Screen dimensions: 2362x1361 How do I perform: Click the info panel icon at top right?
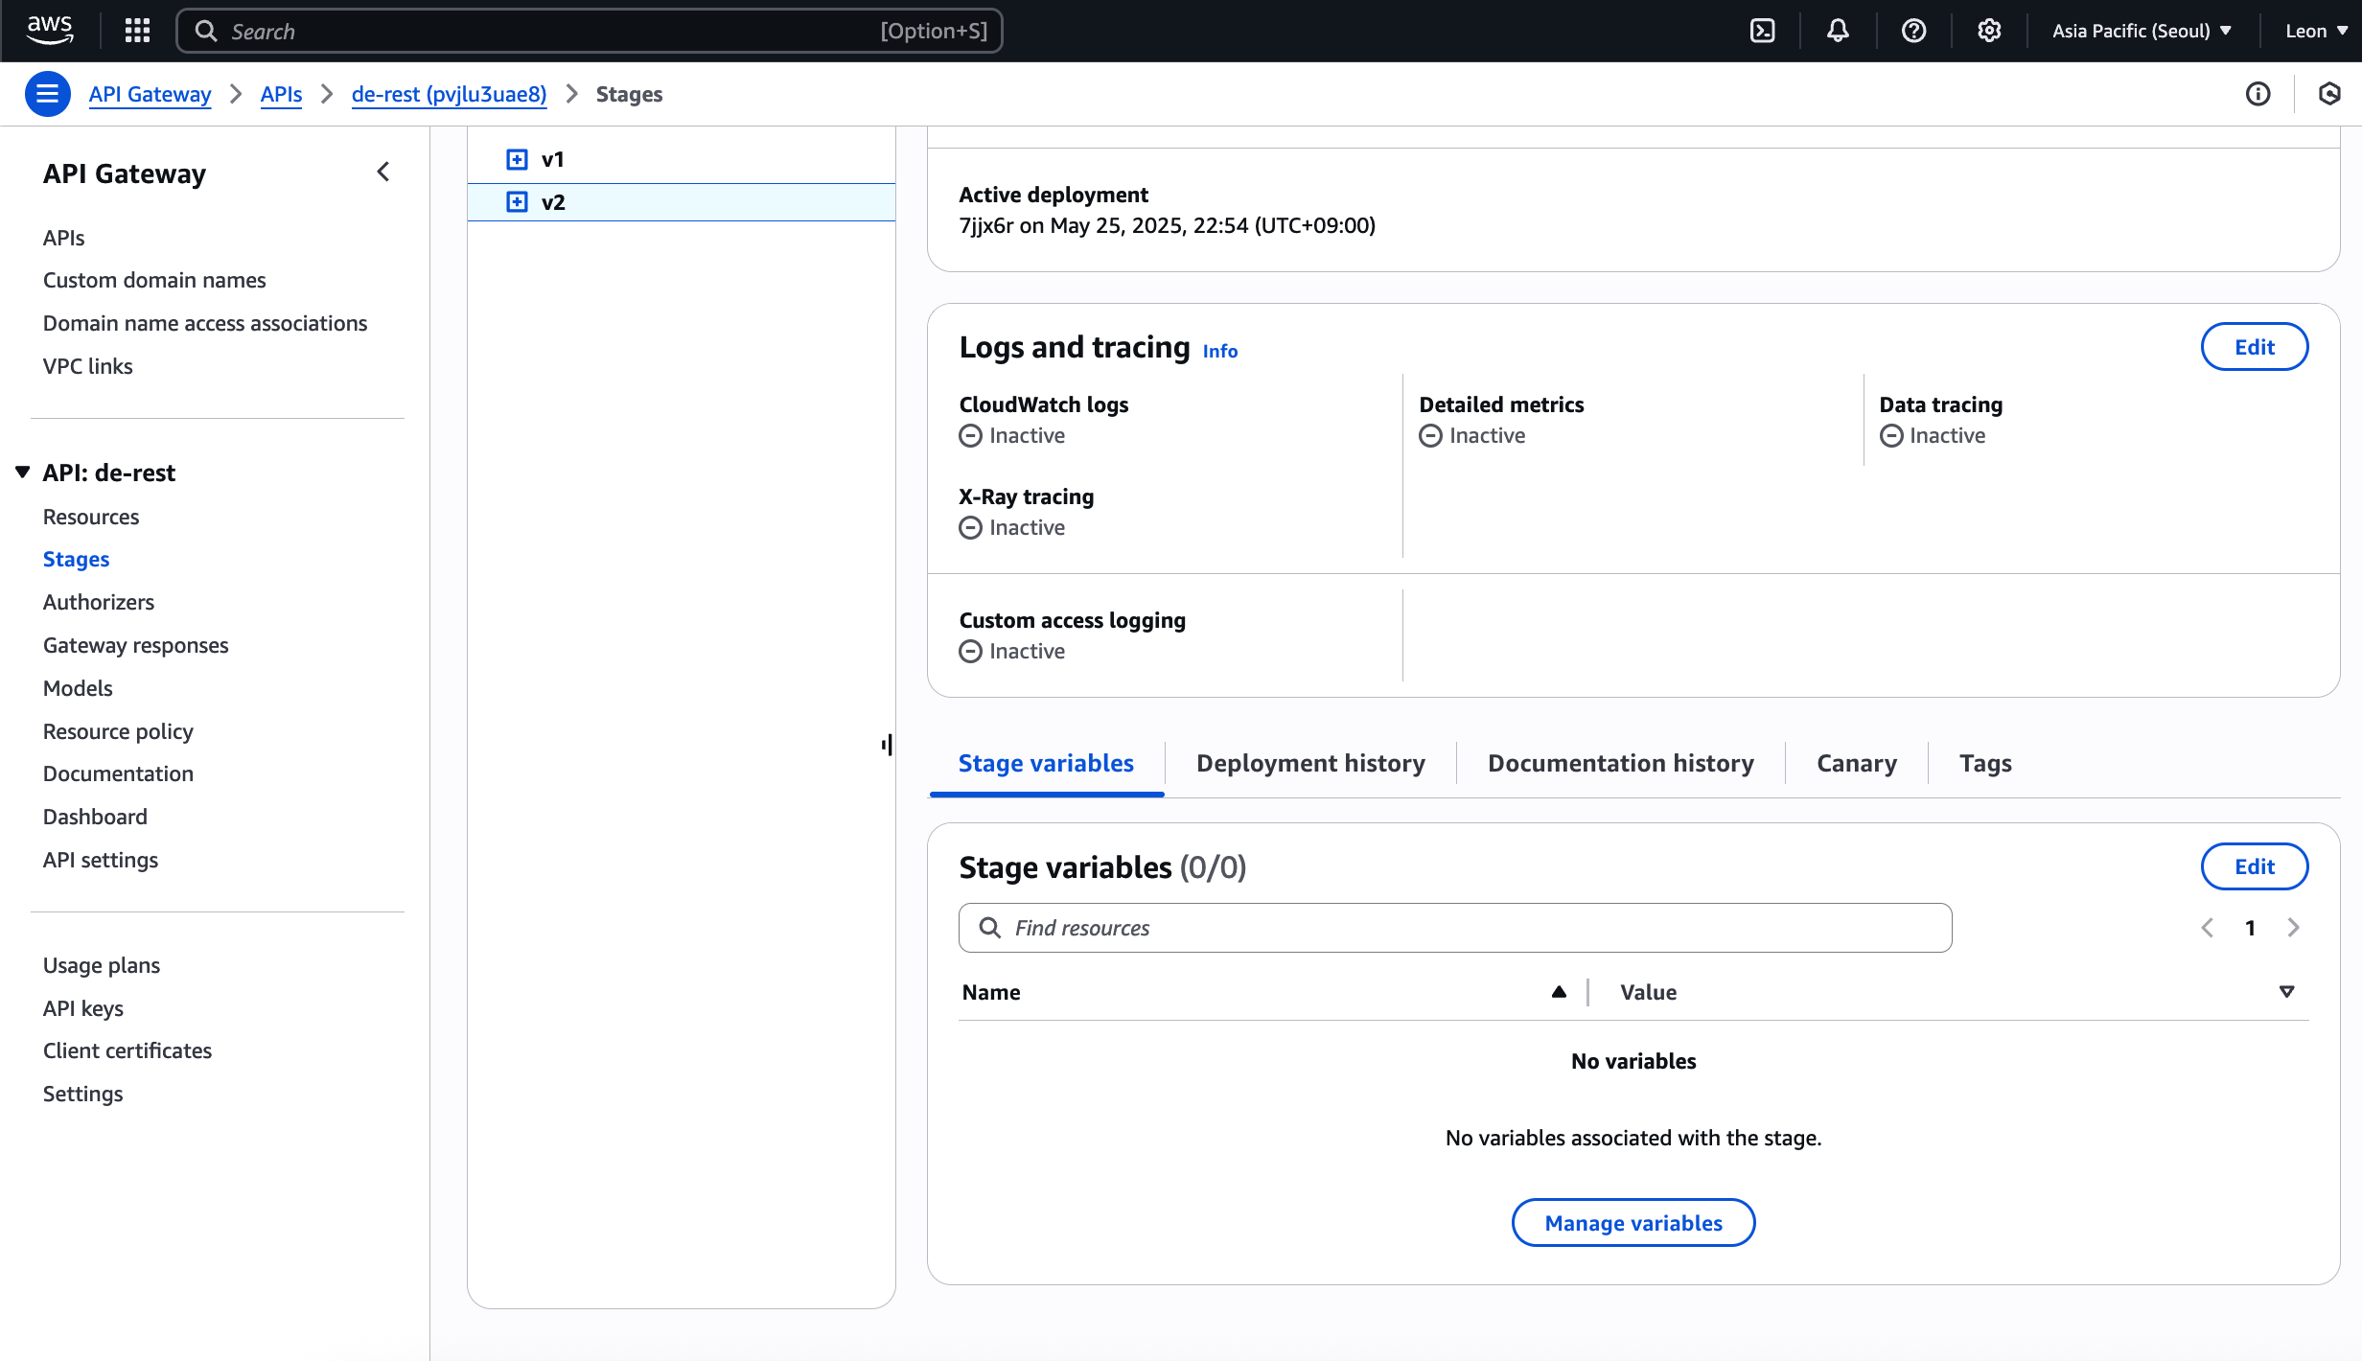pyautogui.click(x=2258, y=94)
